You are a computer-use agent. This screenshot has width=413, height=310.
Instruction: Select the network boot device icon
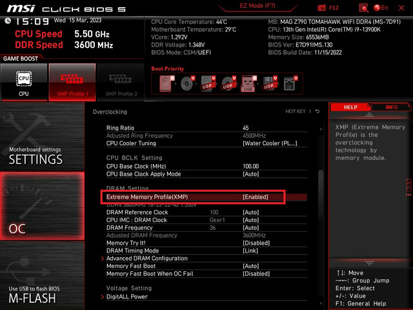click(x=290, y=84)
